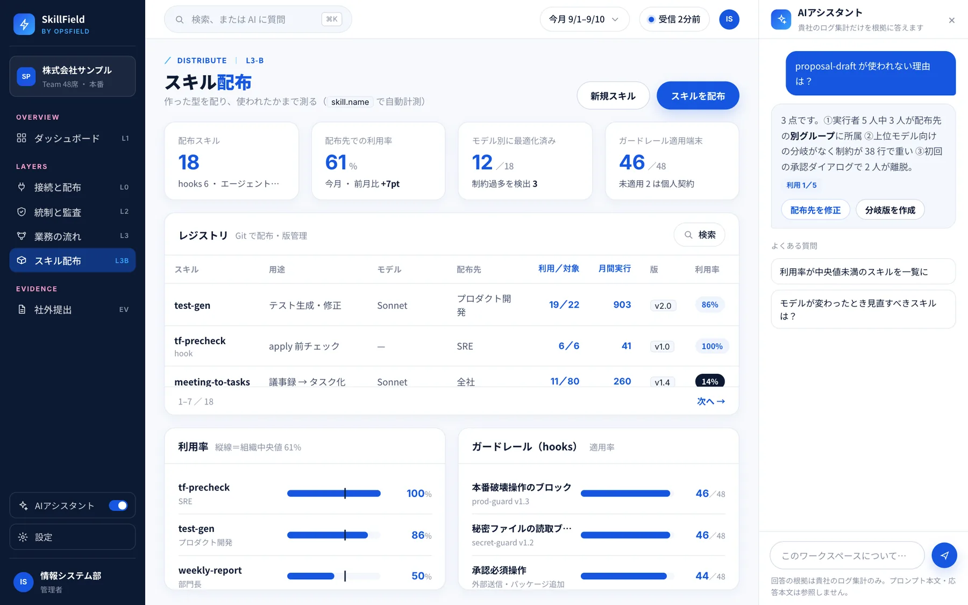
Task: Click the IS avatar in the top bar
Action: [x=729, y=19]
